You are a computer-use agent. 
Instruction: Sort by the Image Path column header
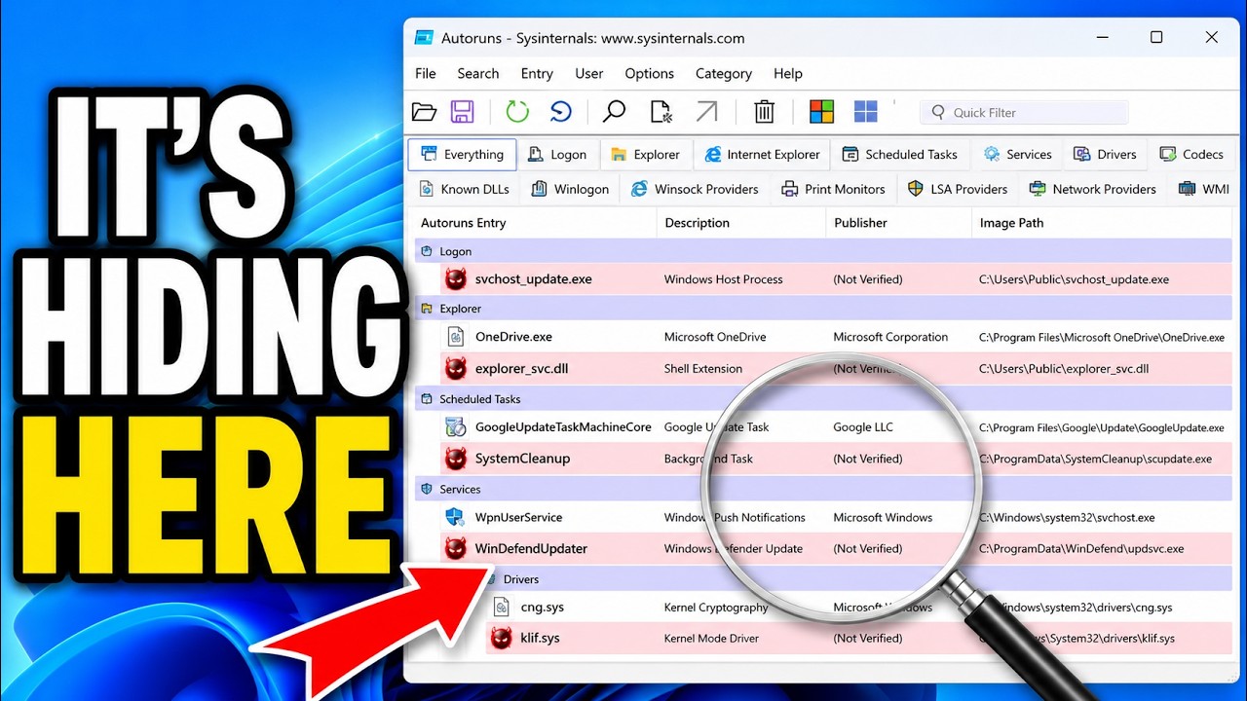1103,223
